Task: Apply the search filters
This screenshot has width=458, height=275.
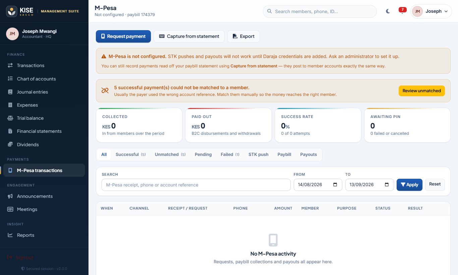Action: pos(409,185)
